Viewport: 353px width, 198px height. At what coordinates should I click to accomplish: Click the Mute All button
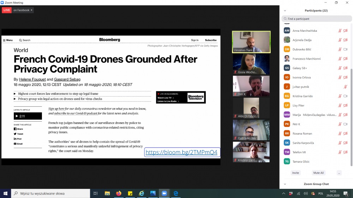coord(318,173)
